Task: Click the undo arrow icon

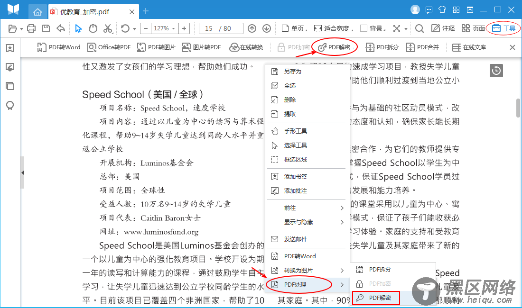Action: pyautogui.click(x=61, y=28)
